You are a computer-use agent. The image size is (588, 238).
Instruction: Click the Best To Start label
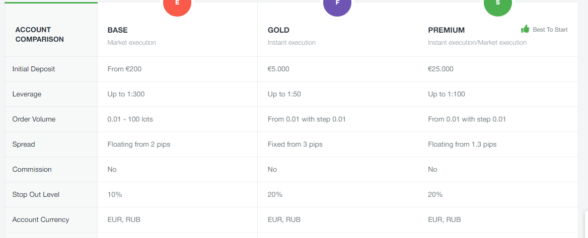550,30
